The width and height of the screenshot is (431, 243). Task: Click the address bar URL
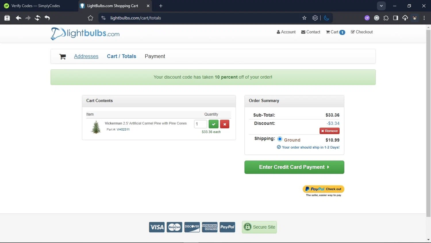pos(136,18)
